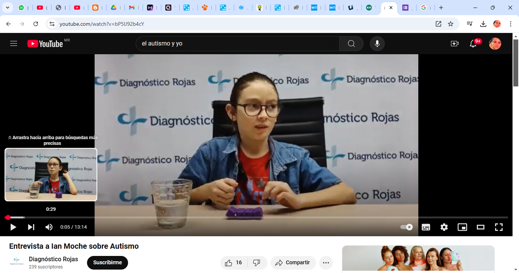Skip to the next video

tap(31, 227)
